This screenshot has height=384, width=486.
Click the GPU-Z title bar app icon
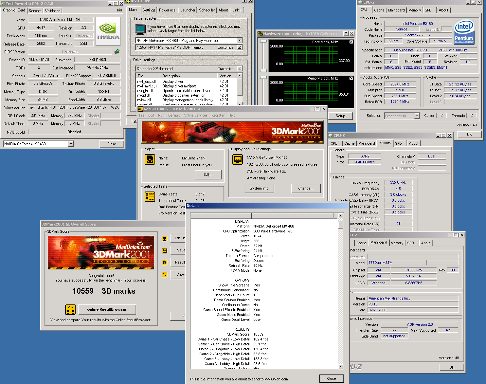[3, 4]
